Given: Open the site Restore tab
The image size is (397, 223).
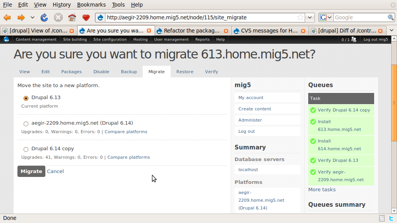Looking at the screenshot, I should pos(185,72).
